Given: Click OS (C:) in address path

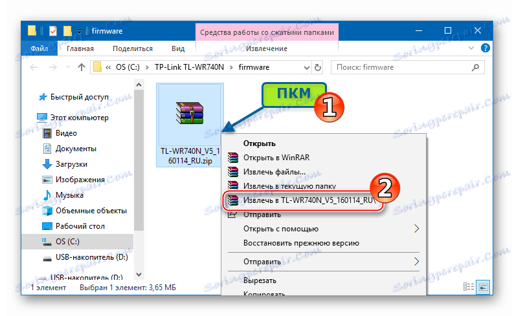Looking at the screenshot, I should (128, 67).
